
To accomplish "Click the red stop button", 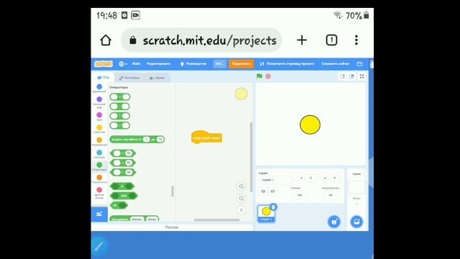I will 268,76.
